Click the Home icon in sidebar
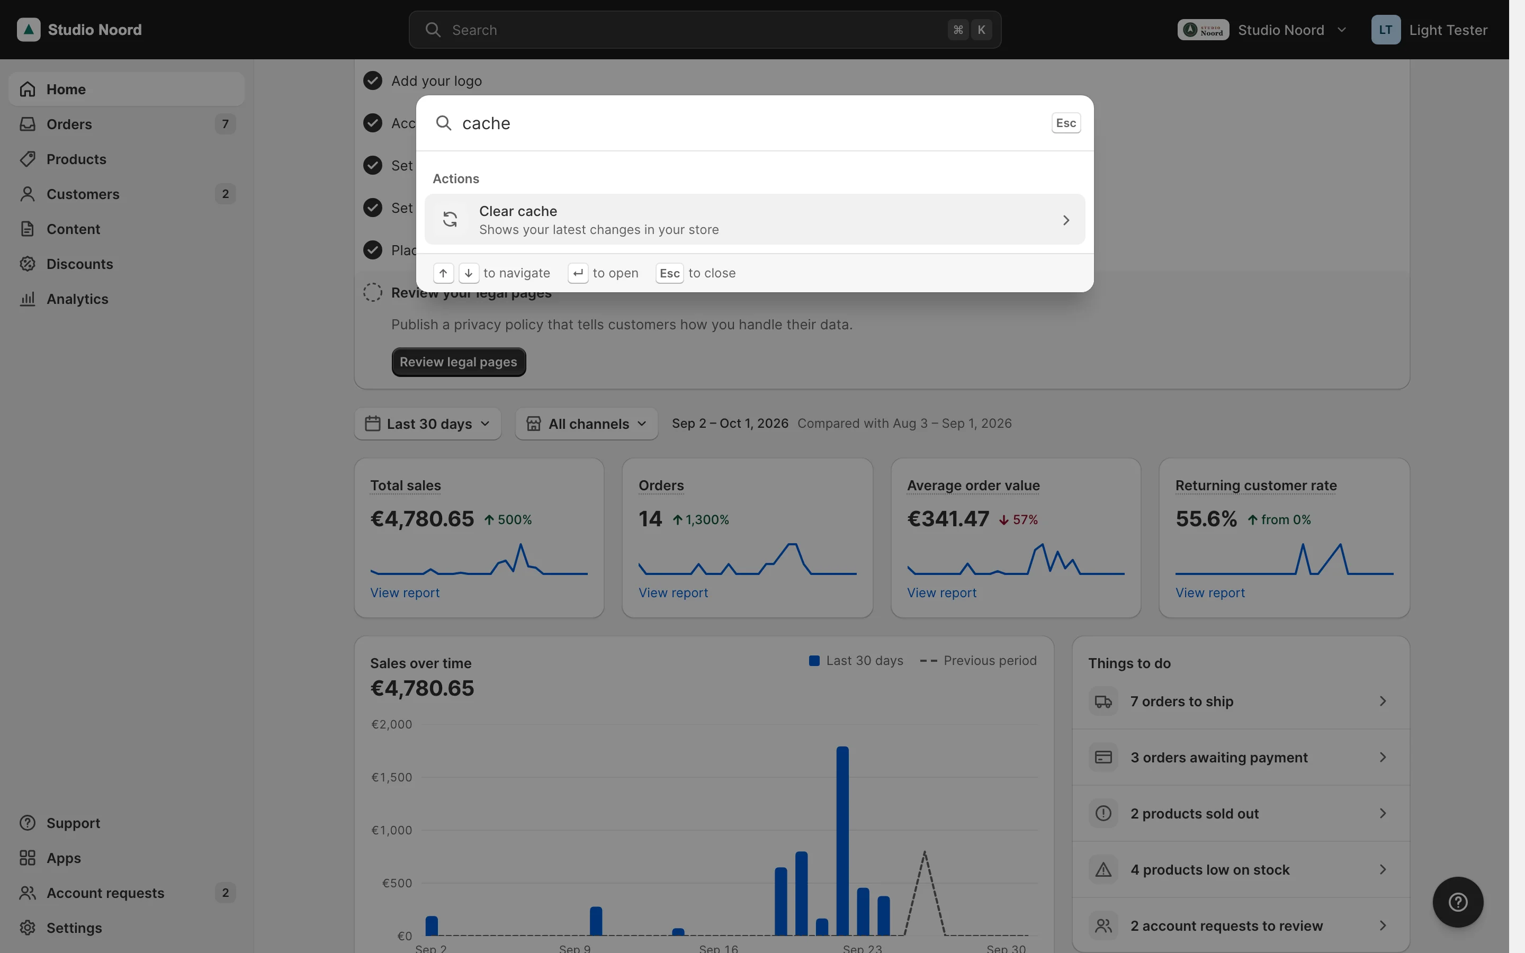 [x=28, y=89]
